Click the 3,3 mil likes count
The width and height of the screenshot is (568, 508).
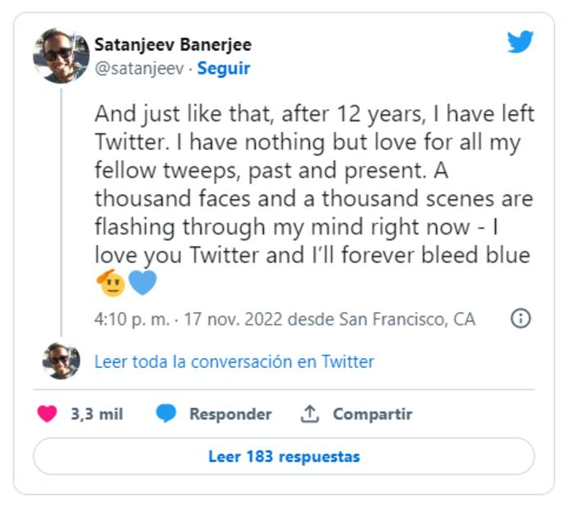tap(97, 415)
